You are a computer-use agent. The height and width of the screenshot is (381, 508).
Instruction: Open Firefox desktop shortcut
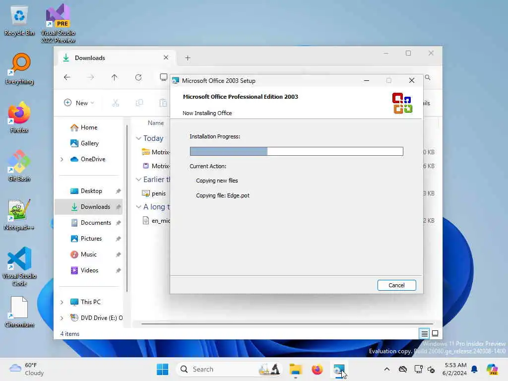19,118
